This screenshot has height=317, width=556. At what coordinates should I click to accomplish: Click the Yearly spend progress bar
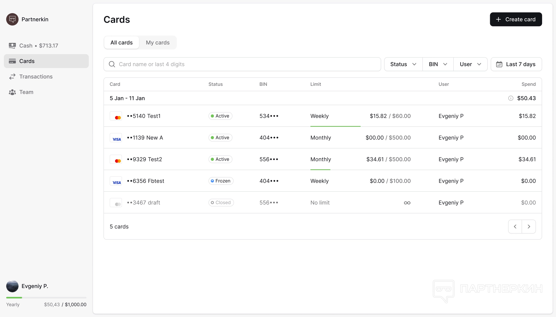(x=46, y=298)
